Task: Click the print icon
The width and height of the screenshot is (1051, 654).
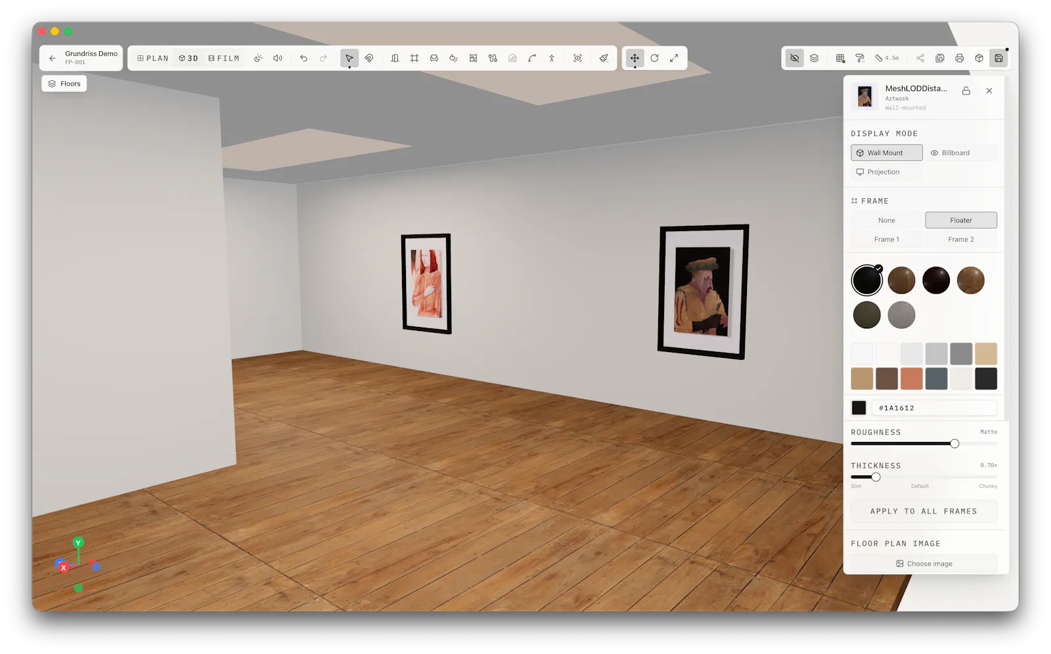Action: (960, 58)
